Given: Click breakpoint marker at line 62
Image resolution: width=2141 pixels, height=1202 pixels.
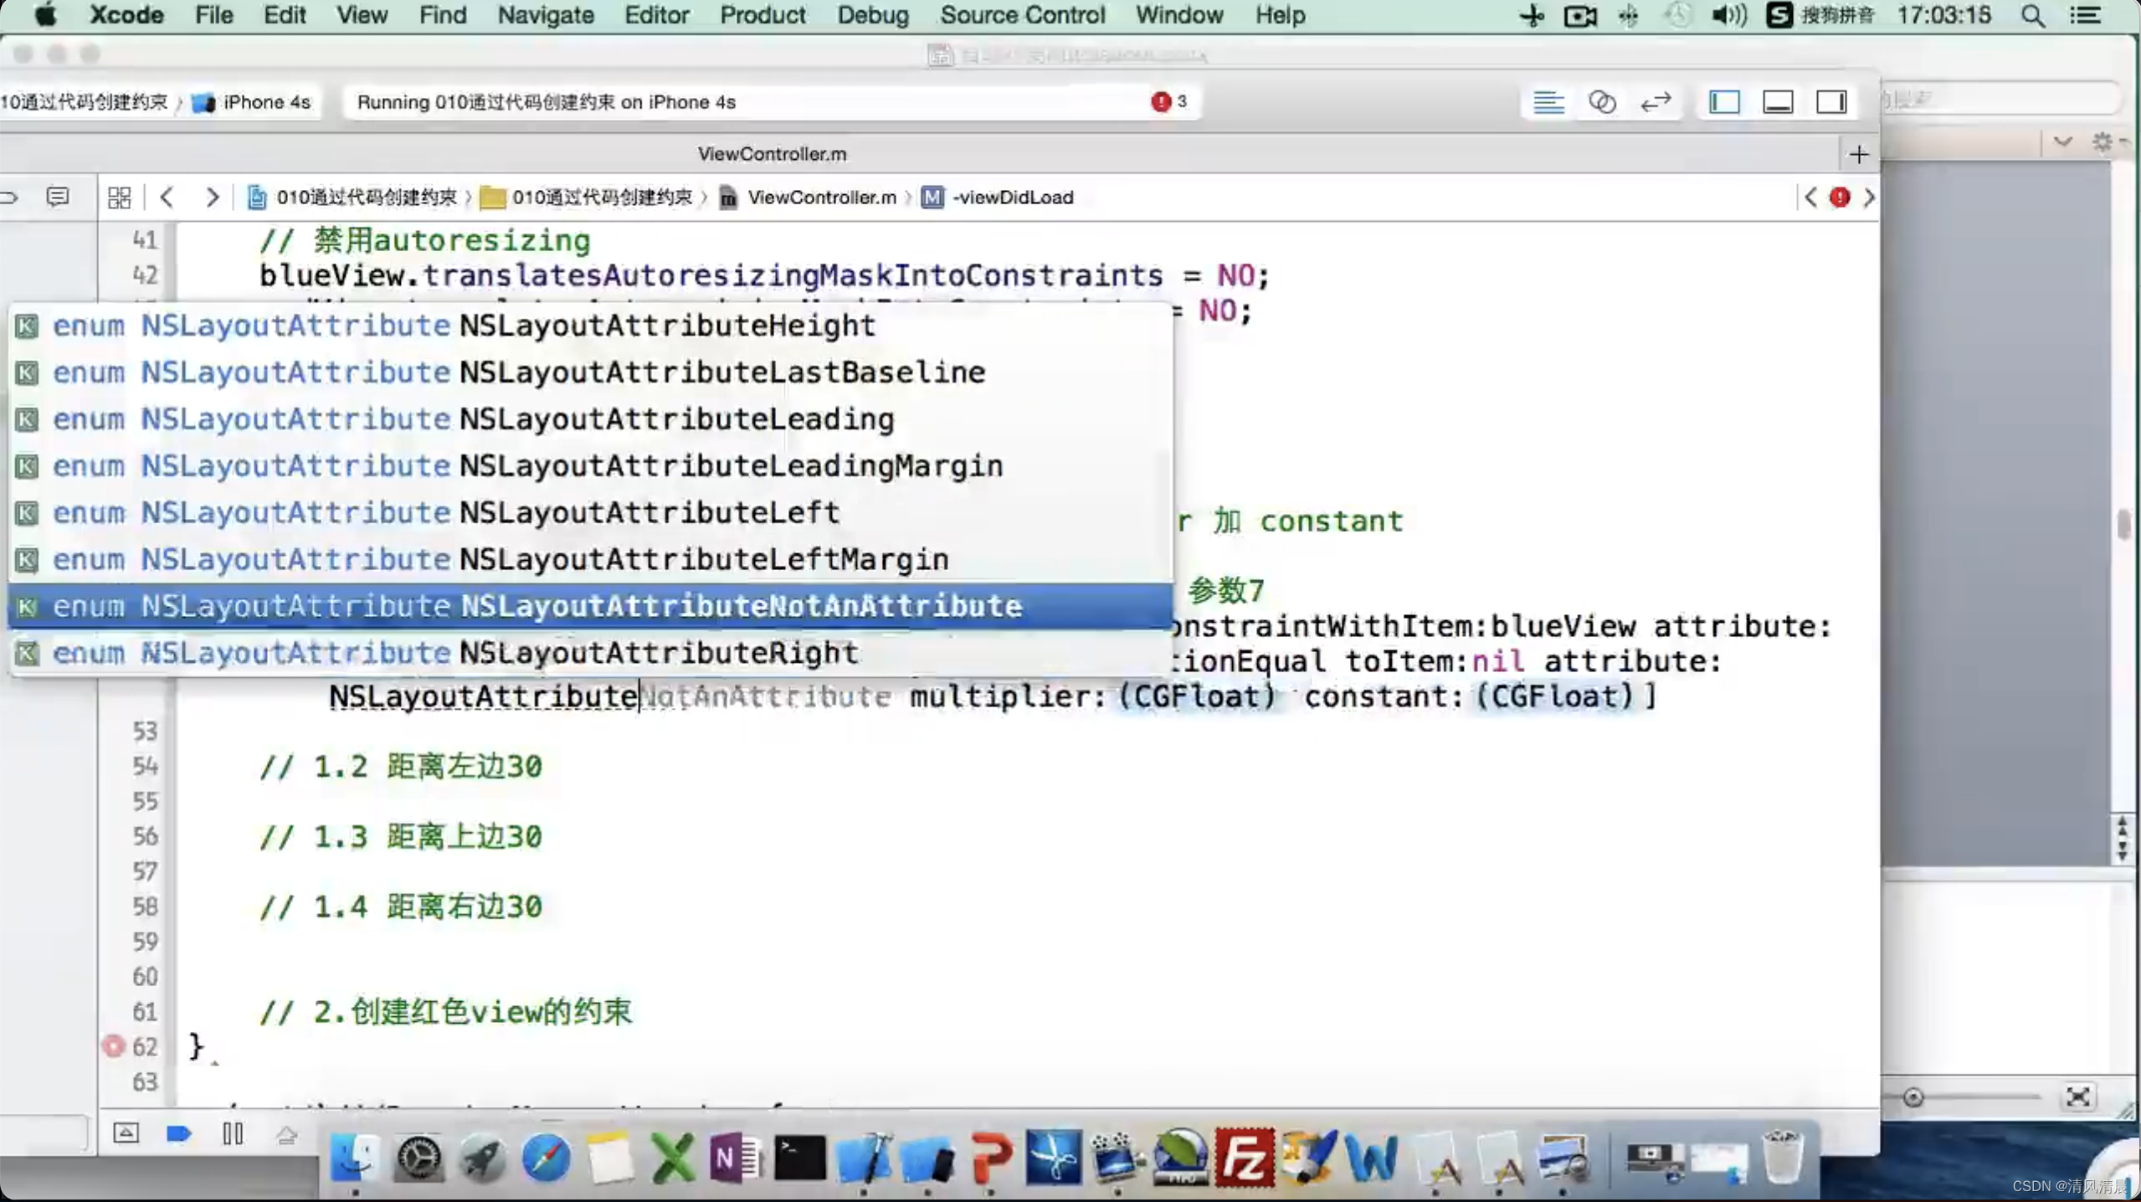Looking at the screenshot, I should [113, 1046].
